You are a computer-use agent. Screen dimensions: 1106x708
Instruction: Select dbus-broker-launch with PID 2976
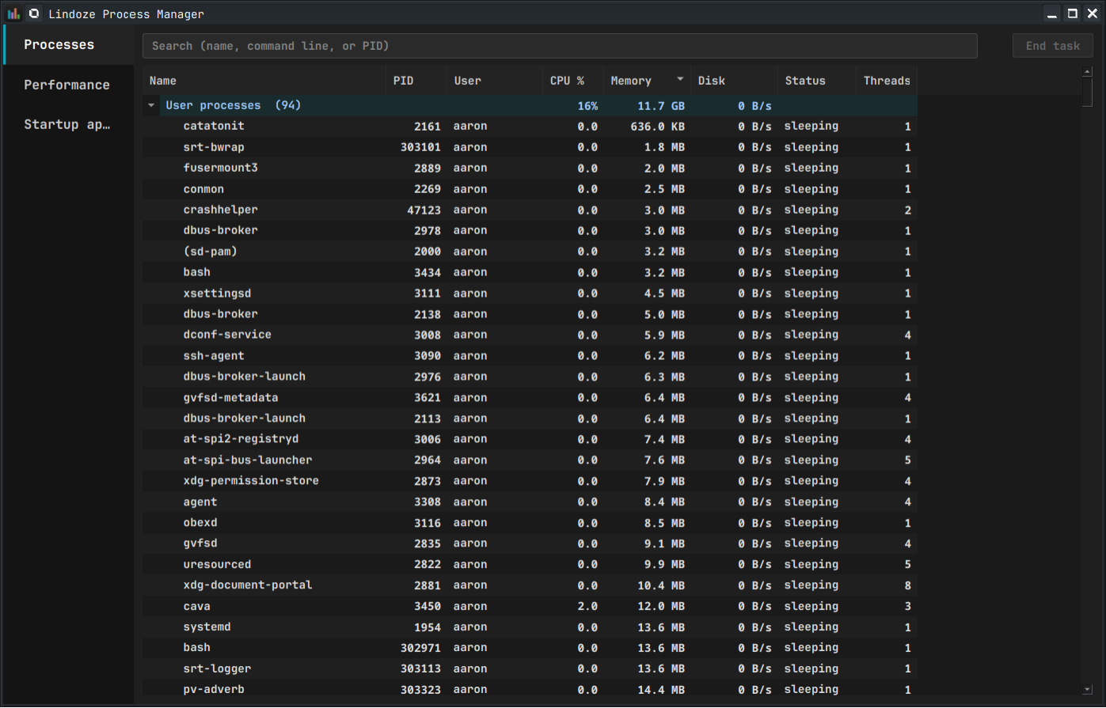point(530,377)
